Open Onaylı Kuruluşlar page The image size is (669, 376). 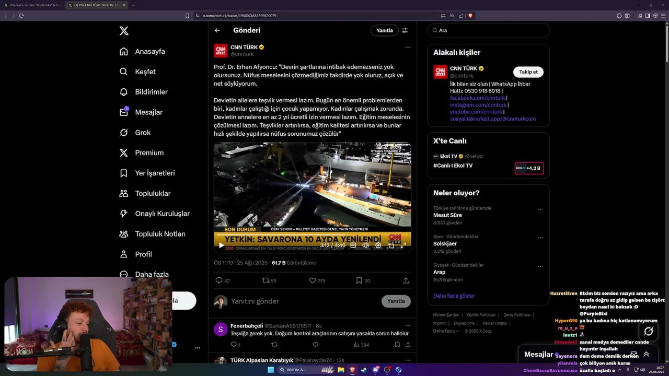coord(155,214)
